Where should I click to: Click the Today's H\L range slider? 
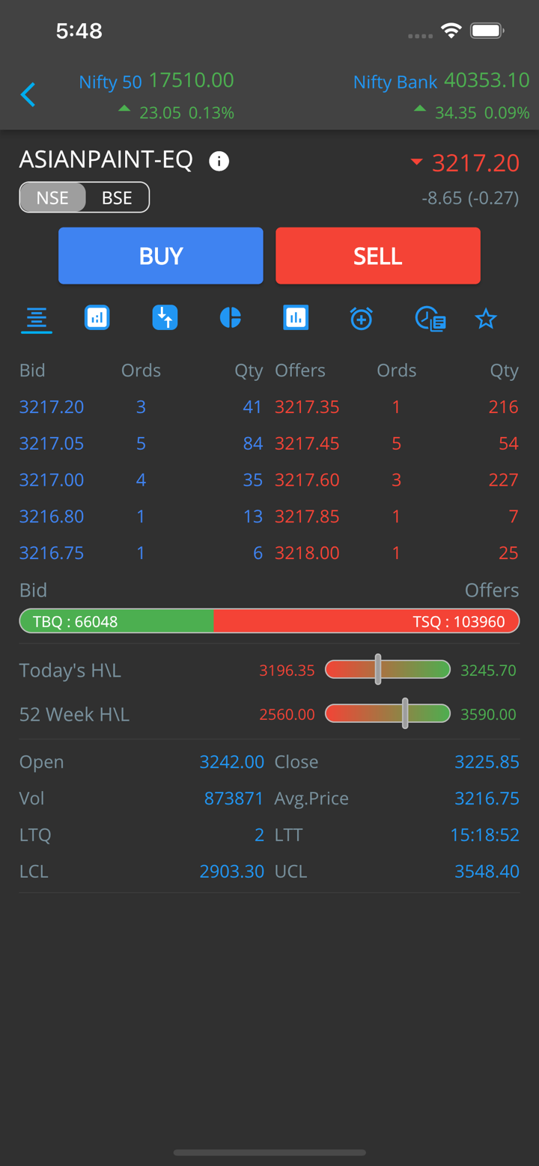click(x=387, y=670)
